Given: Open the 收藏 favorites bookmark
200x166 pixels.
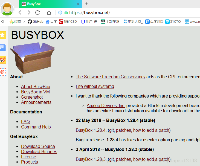Looking at the screenshot, I should point(15,22).
